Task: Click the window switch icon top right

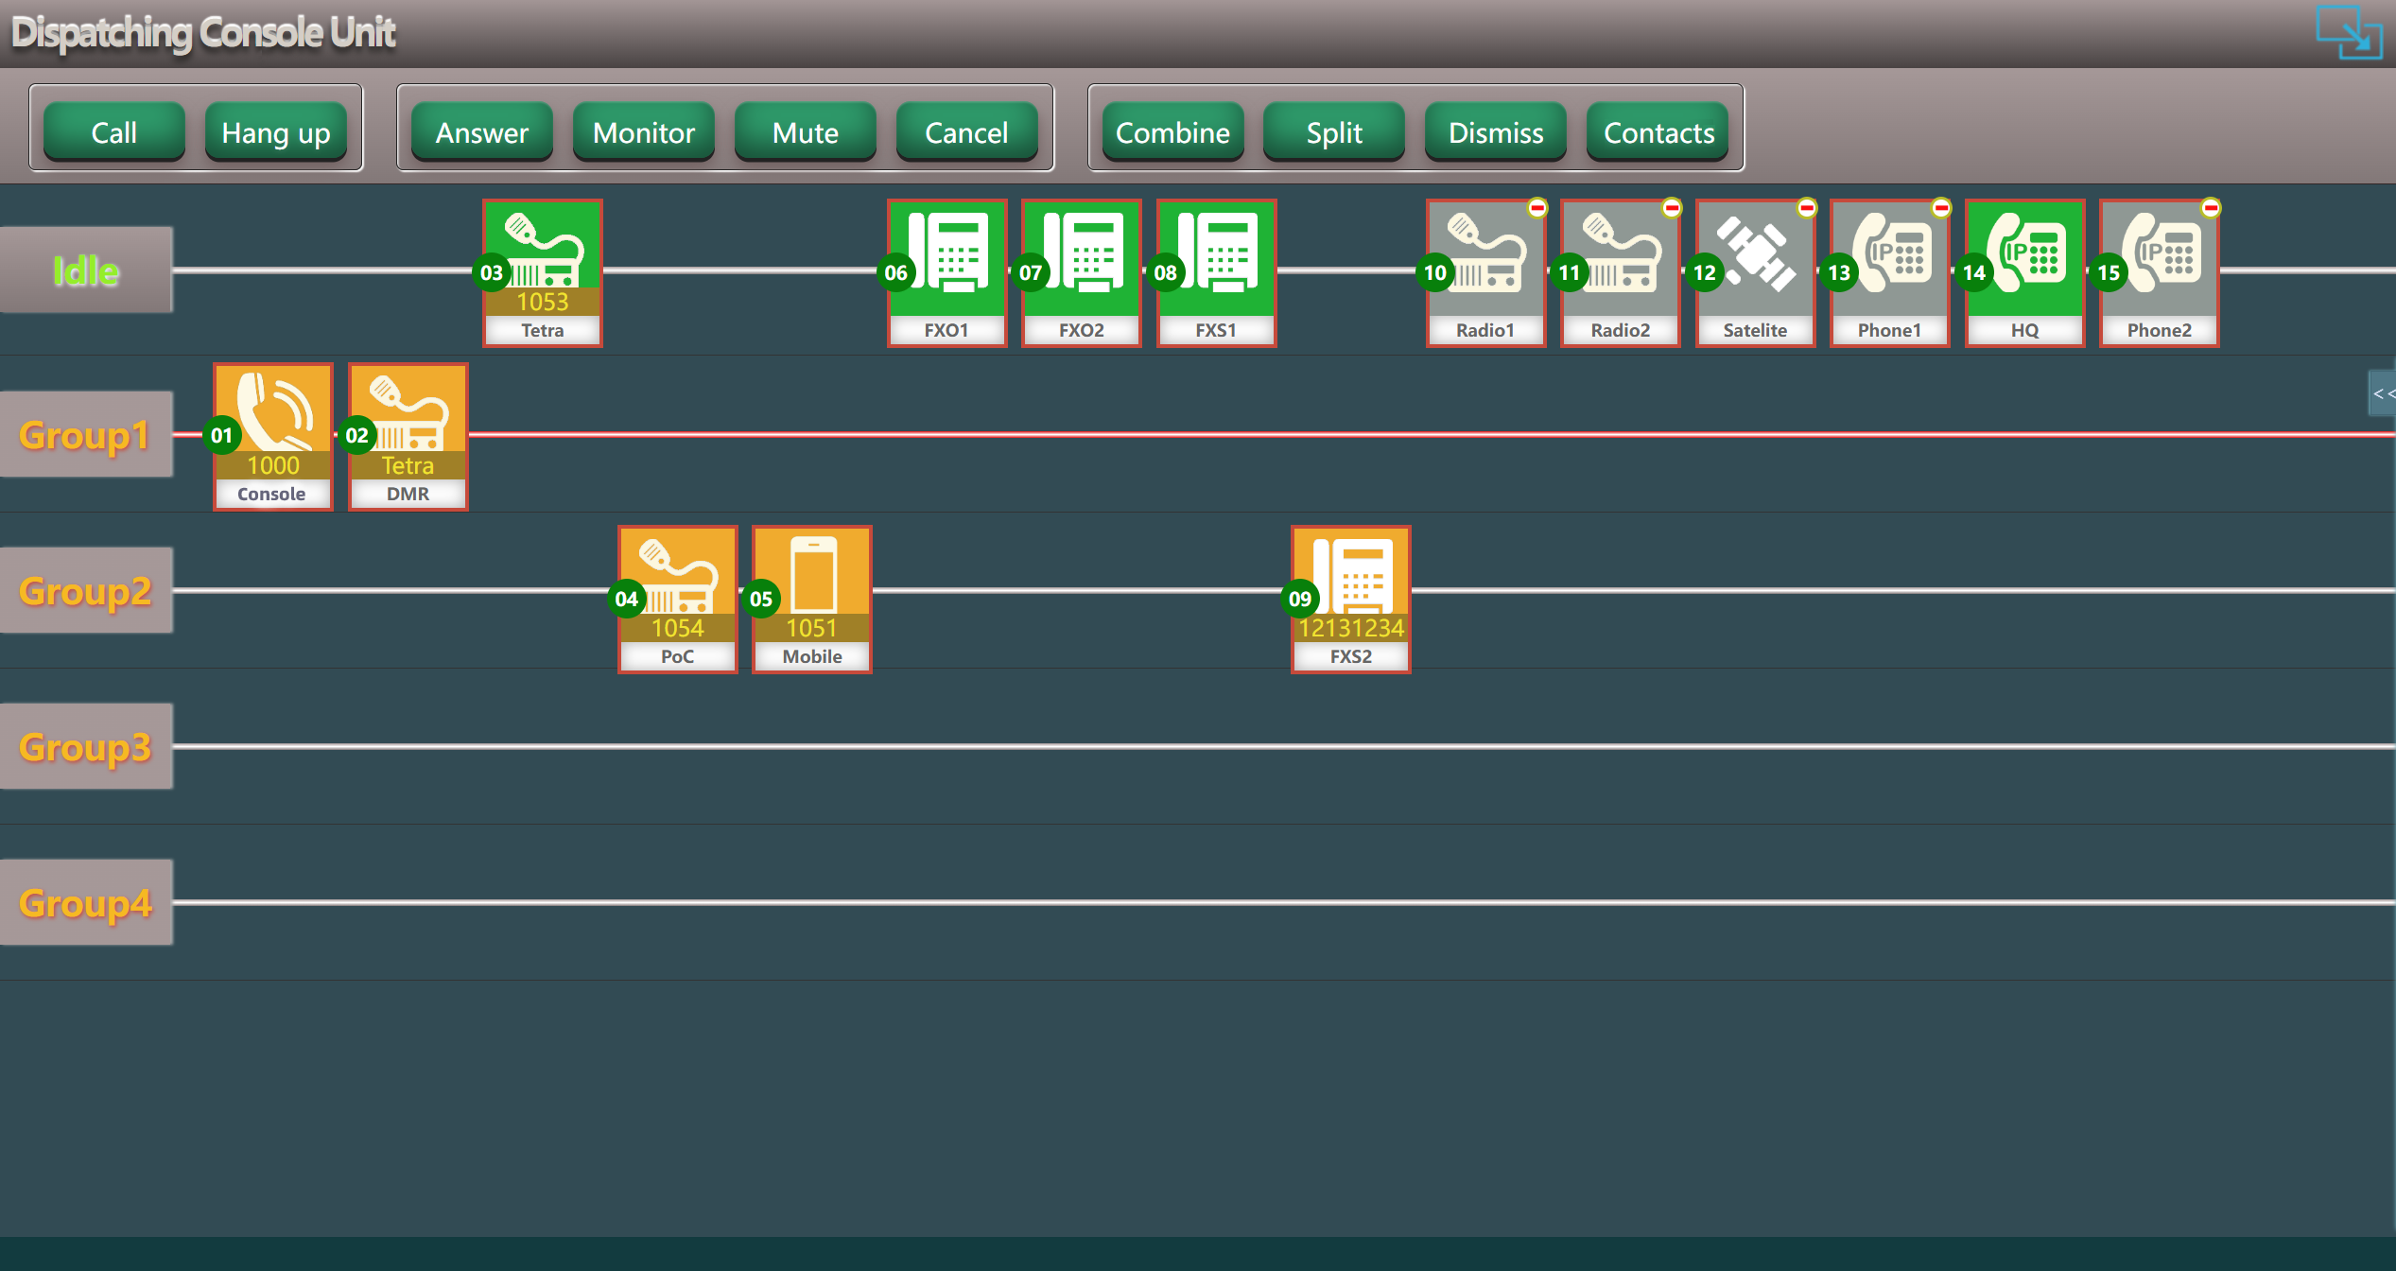Action: tap(2349, 33)
